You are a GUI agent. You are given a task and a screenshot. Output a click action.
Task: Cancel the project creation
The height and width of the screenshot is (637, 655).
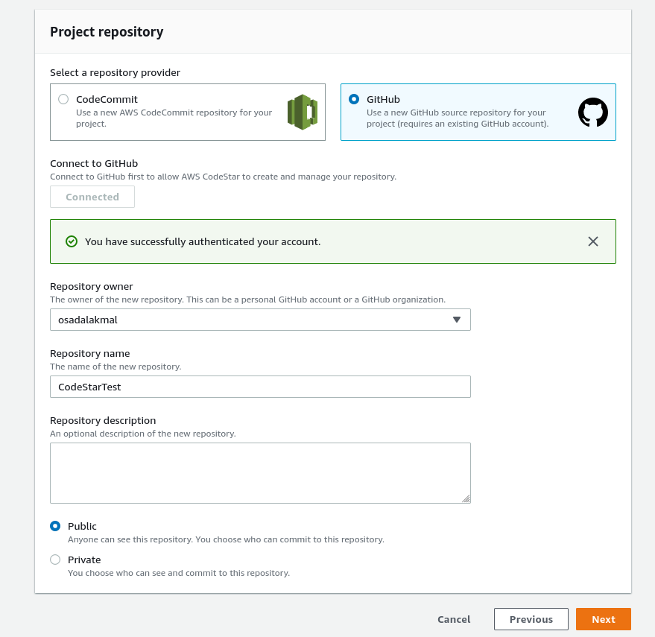point(454,619)
